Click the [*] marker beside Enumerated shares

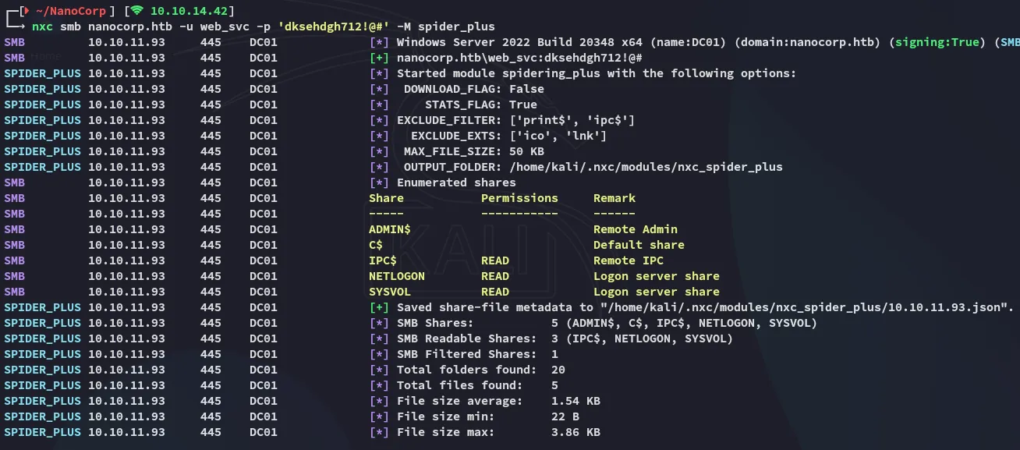coord(379,182)
